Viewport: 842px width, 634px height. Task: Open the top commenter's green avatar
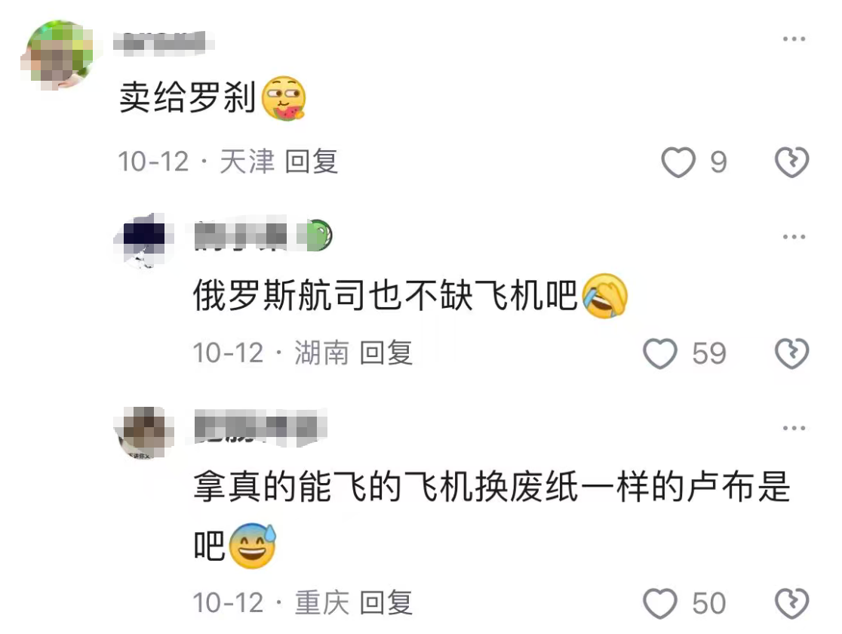pyautogui.click(x=58, y=55)
